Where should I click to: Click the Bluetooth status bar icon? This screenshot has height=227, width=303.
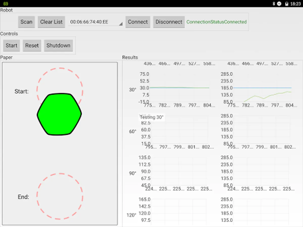click(273, 4)
